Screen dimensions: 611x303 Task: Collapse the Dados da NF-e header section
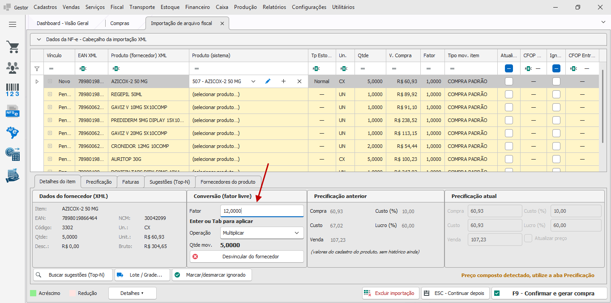38,39
